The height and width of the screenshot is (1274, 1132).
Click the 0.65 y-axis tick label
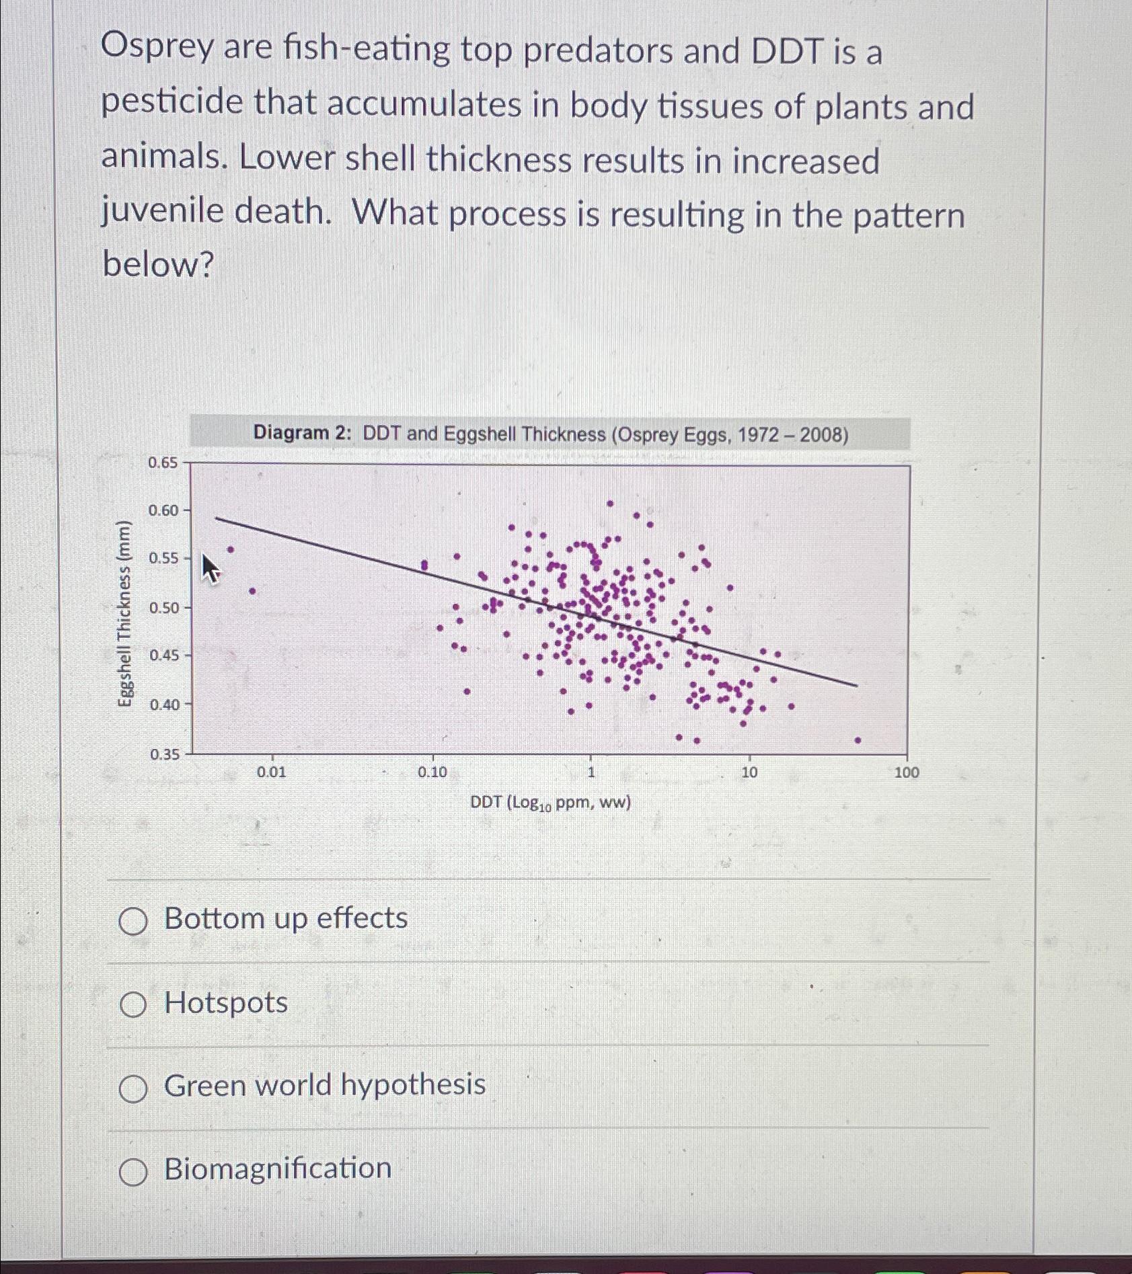tap(162, 463)
